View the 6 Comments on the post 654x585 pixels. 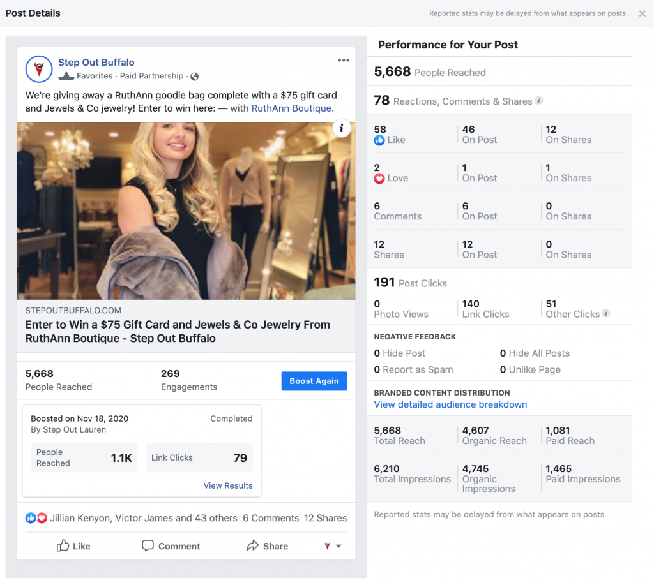[271, 518]
